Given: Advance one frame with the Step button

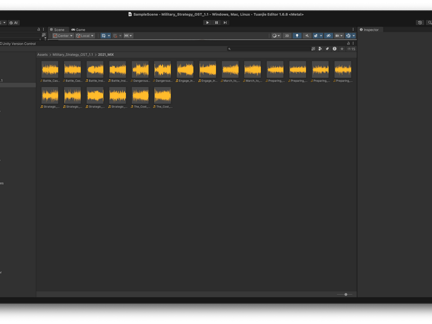Looking at the screenshot, I should tap(225, 23).
